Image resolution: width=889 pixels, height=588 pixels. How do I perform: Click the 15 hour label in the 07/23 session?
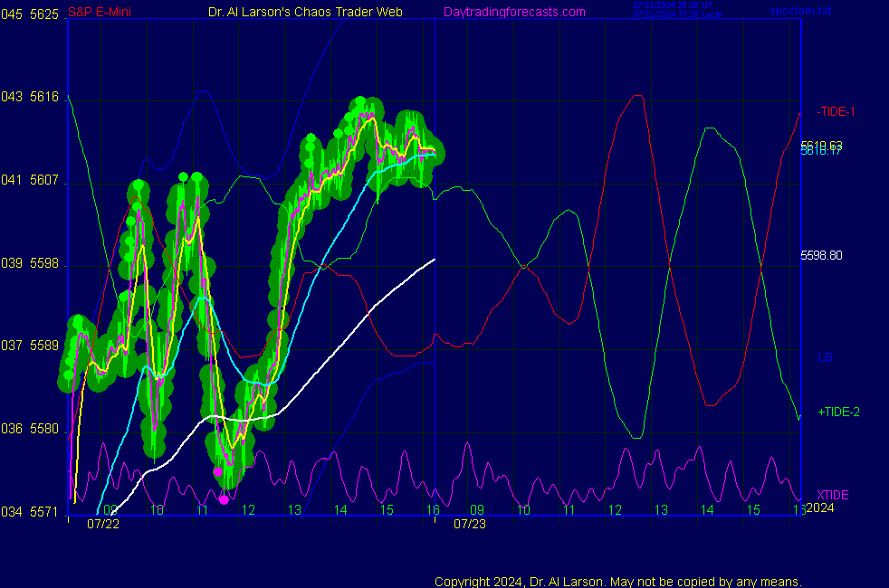point(753,510)
